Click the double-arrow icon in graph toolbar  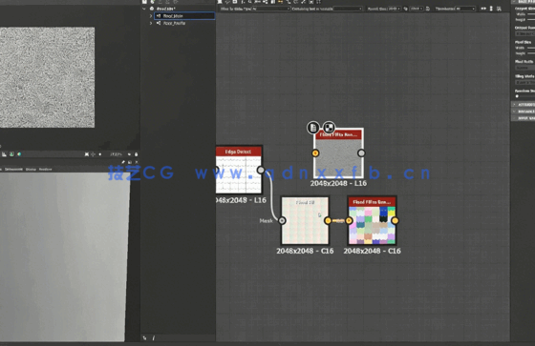click(x=483, y=9)
